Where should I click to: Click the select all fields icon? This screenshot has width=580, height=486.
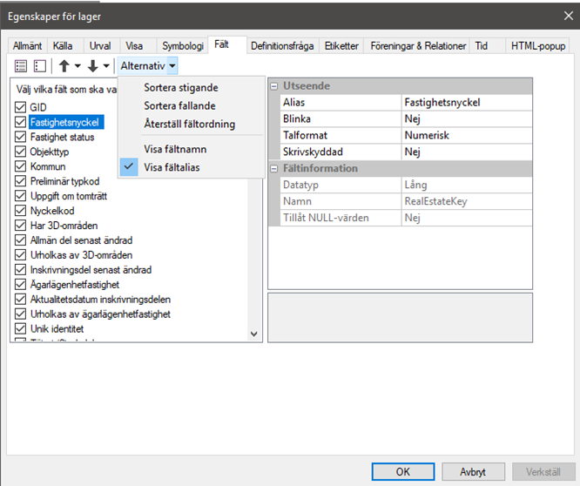(x=22, y=66)
